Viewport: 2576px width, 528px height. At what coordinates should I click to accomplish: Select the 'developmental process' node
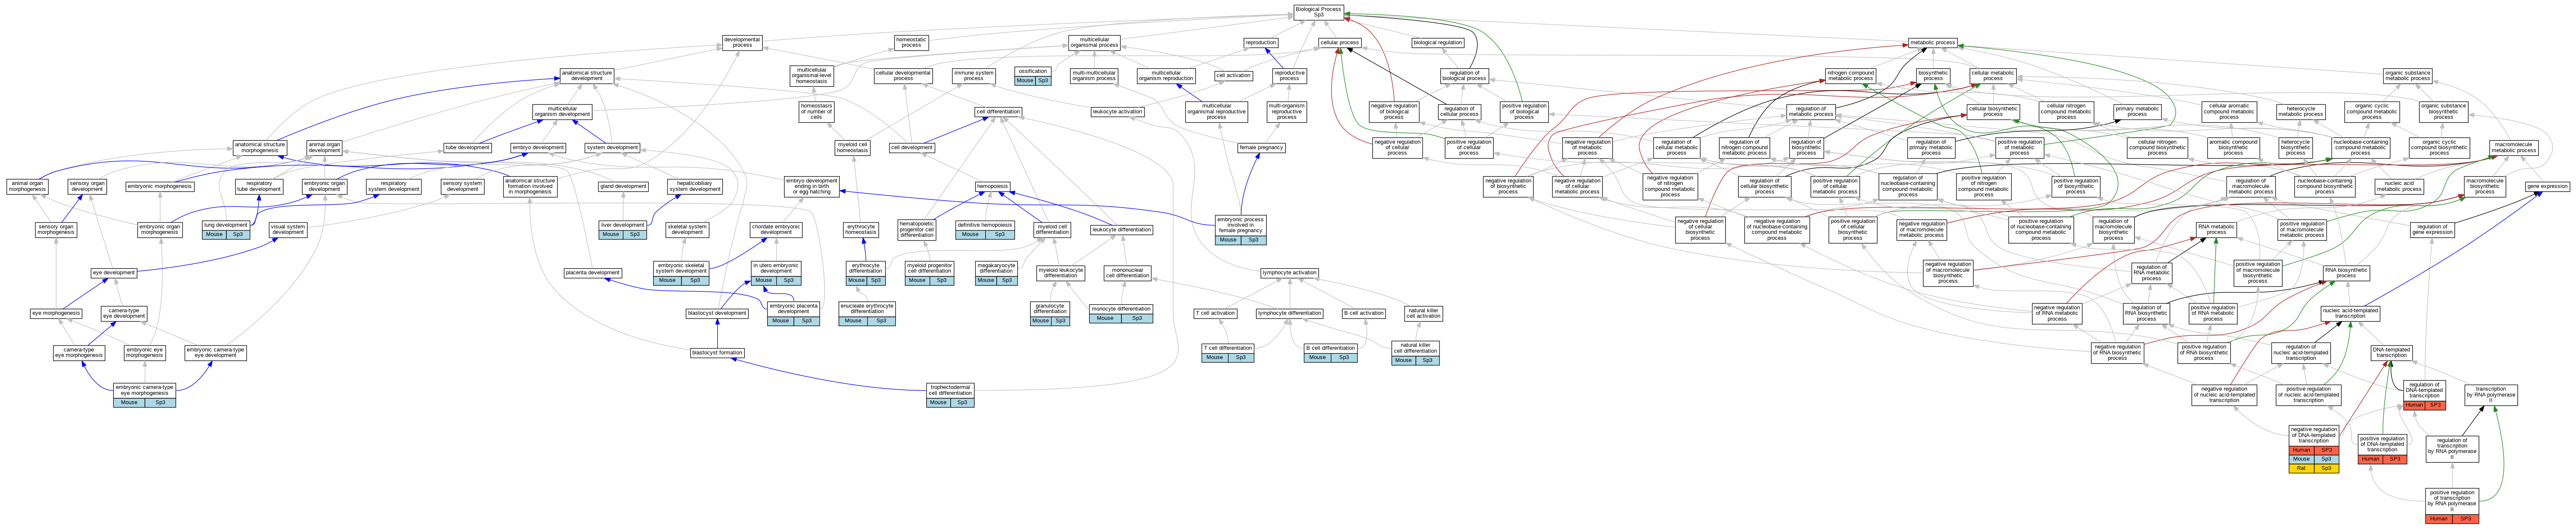coord(742,42)
